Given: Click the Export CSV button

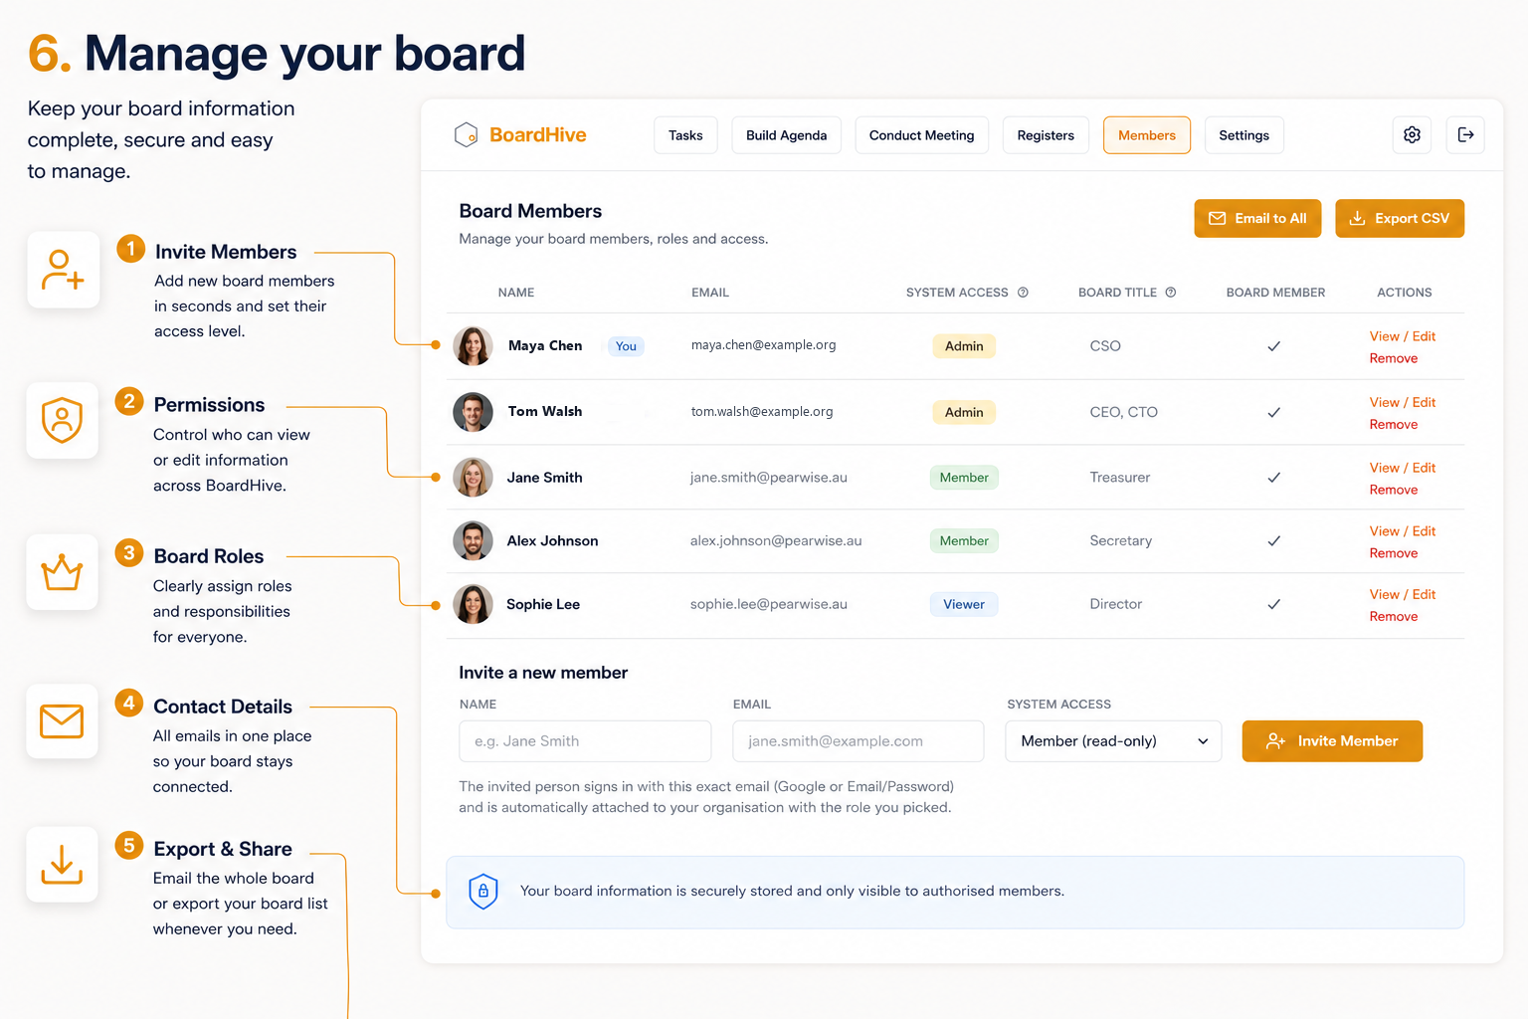Looking at the screenshot, I should pos(1400,218).
